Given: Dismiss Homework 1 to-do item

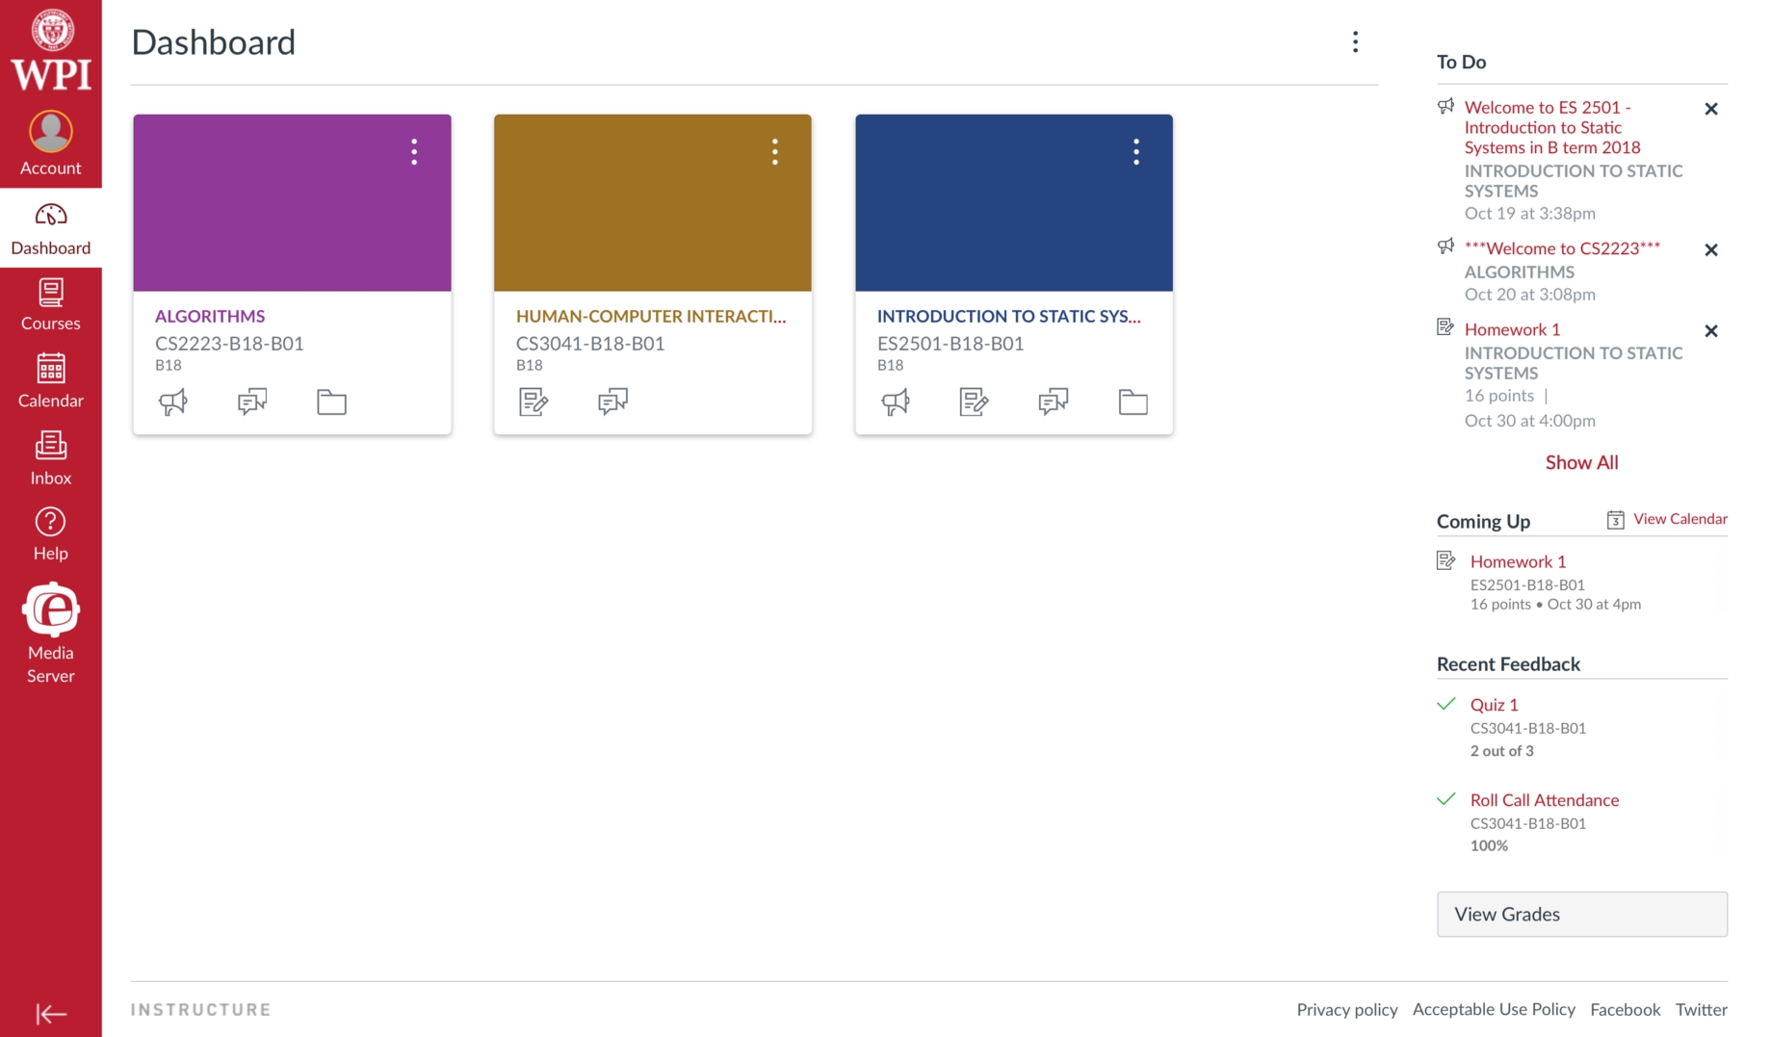Looking at the screenshot, I should (x=1711, y=331).
